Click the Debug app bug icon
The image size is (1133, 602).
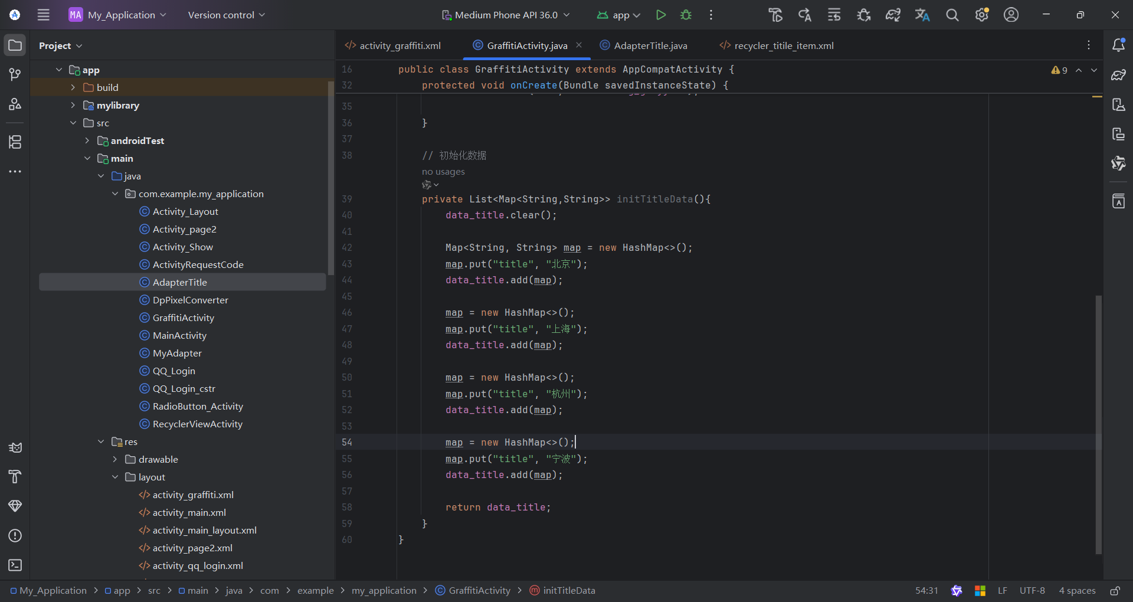tap(686, 15)
